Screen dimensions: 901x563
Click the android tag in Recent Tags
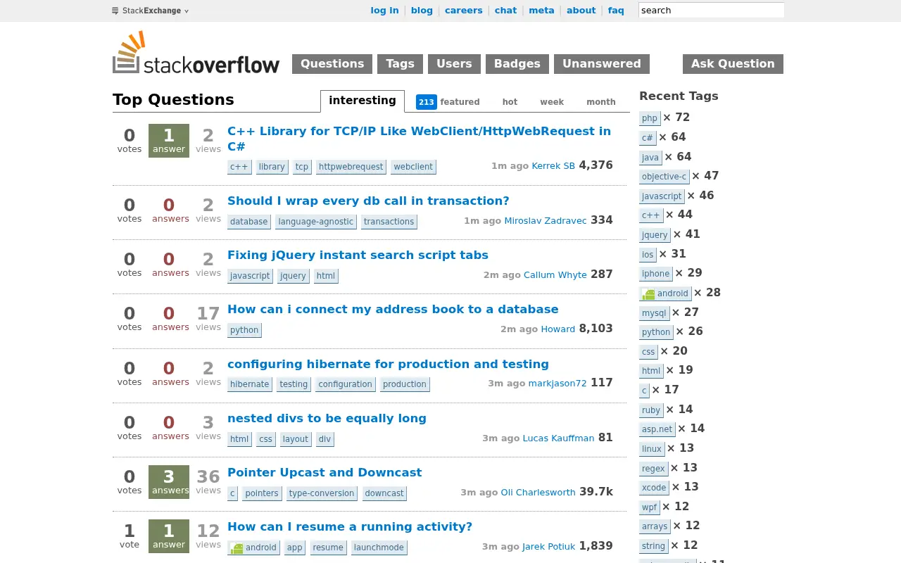coord(665,293)
